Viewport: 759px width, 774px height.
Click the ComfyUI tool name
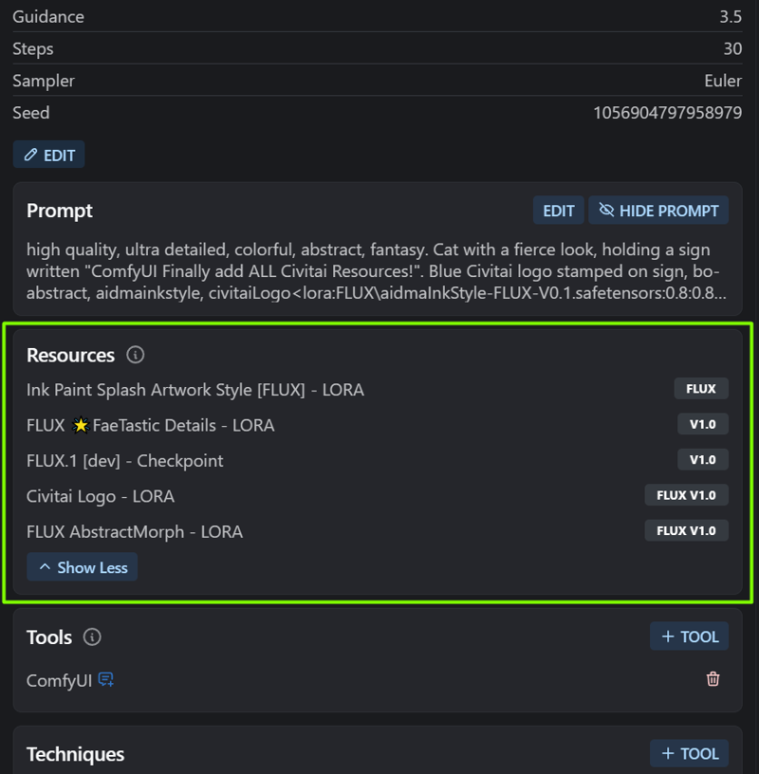59,680
